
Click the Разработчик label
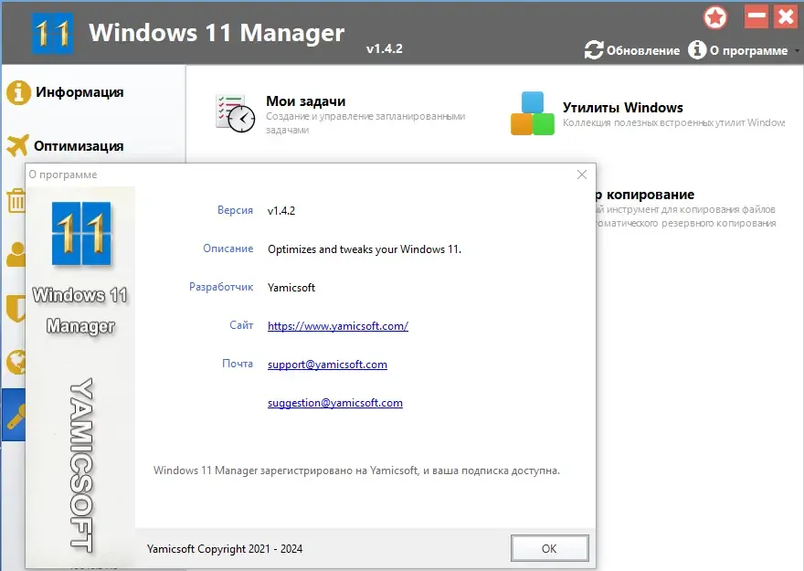(x=221, y=287)
